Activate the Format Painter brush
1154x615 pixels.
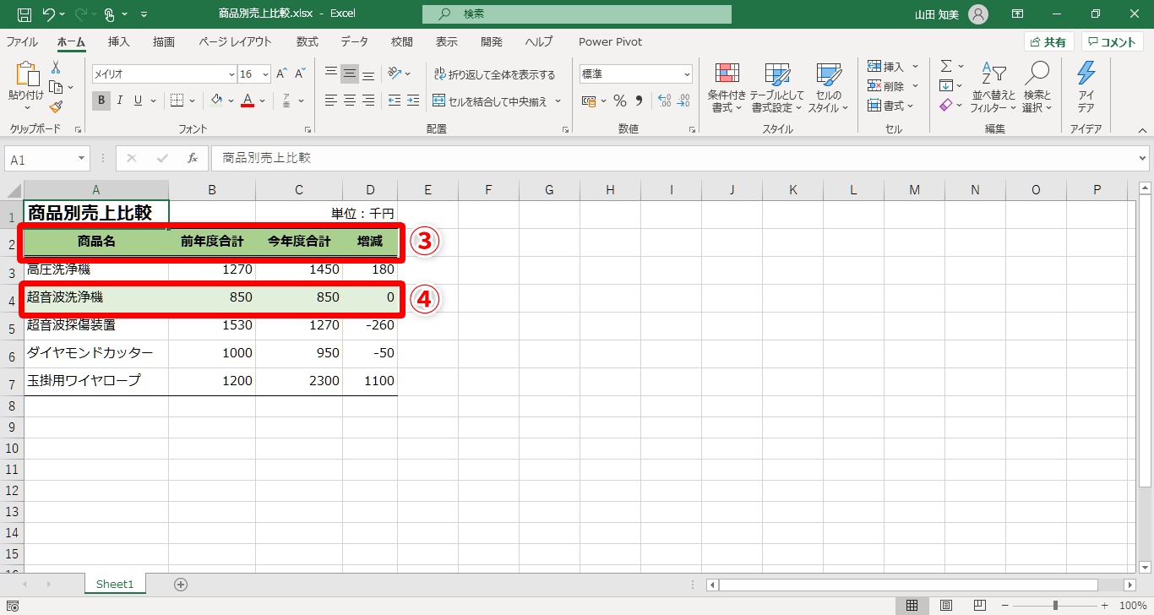56,106
